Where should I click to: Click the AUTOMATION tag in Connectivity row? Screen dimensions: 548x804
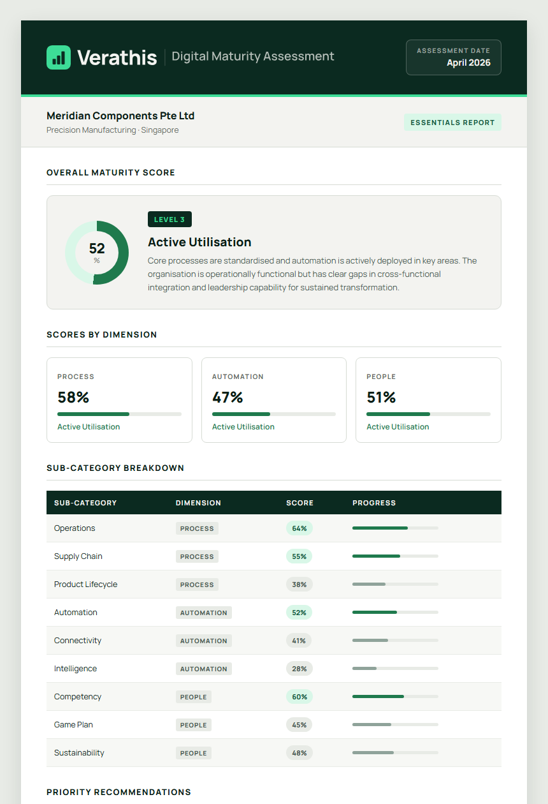point(204,641)
